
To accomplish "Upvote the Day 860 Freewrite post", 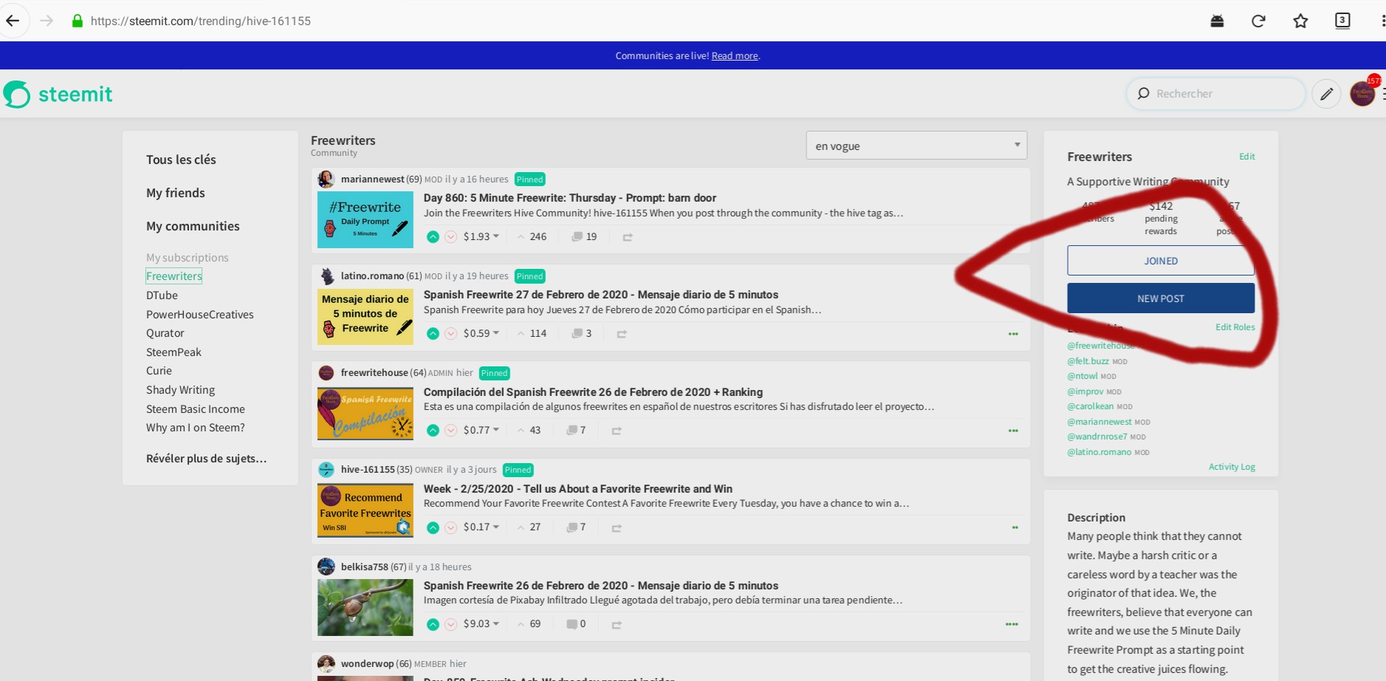I will pyautogui.click(x=433, y=237).
